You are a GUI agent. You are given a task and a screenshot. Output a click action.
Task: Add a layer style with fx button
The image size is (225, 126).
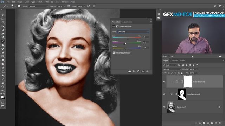pos(200,123)
